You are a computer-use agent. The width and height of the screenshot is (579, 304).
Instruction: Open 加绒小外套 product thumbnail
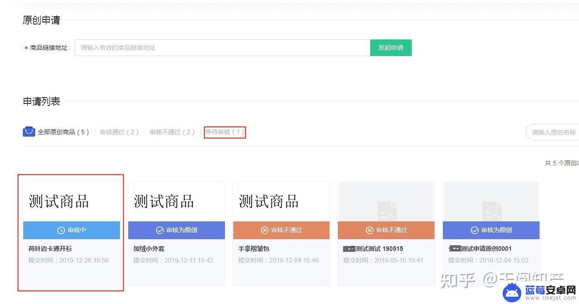[x=176, y=201]
